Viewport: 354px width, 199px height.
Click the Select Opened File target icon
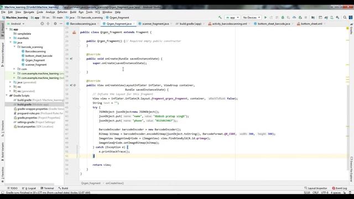click(x=42, y=23)
